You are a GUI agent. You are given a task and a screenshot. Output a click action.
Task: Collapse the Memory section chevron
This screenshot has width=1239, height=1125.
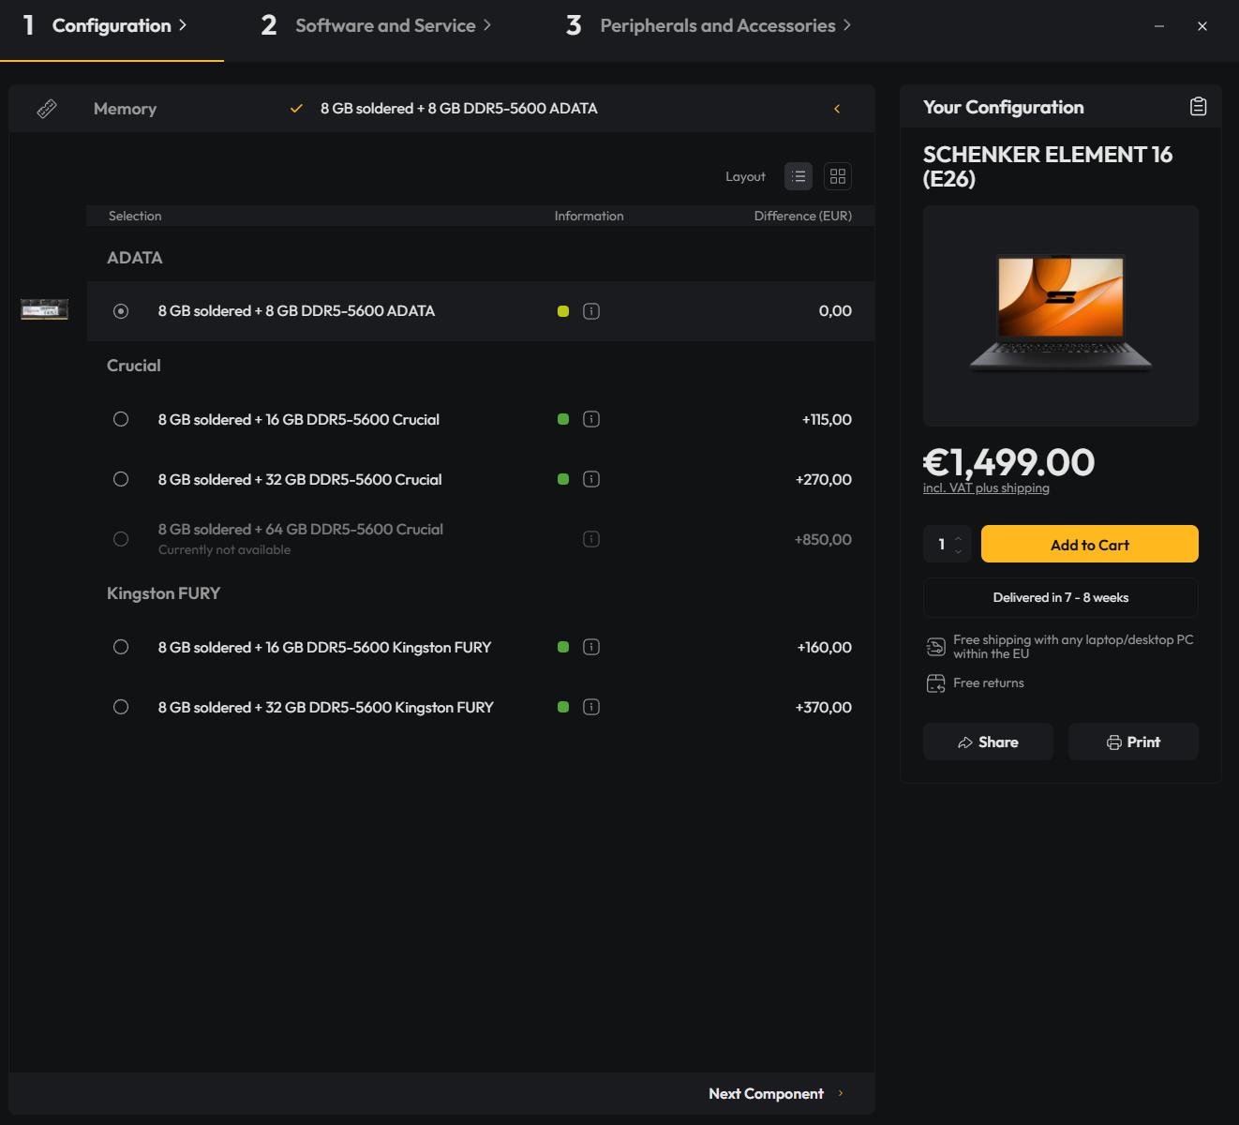coord(837,109)
